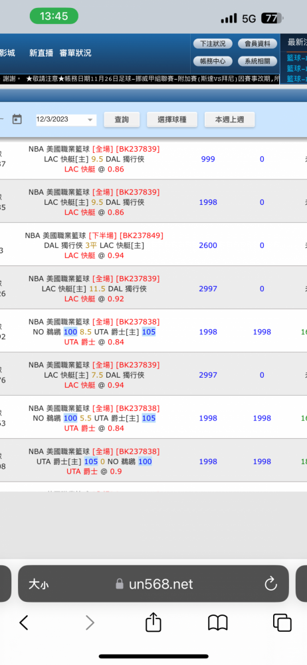Image resolution: width=307 pixels, height=665 pixels.
Task: Click the 查詢 button
Action: tap(122, 120)
